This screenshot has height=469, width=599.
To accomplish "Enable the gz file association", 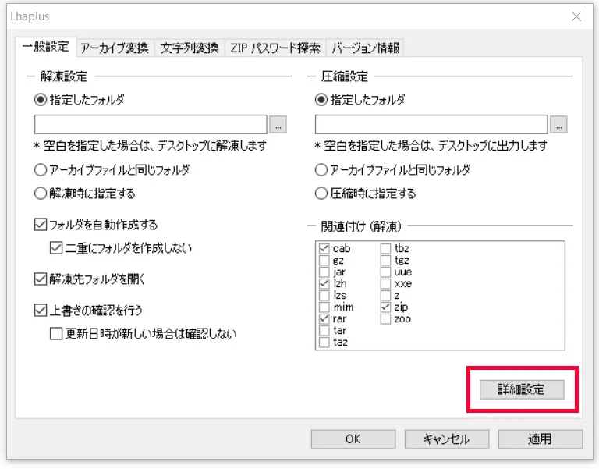I will [324, 261].
